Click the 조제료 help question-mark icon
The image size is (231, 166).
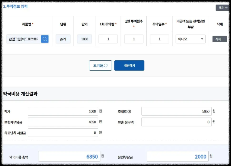(129, 111)
